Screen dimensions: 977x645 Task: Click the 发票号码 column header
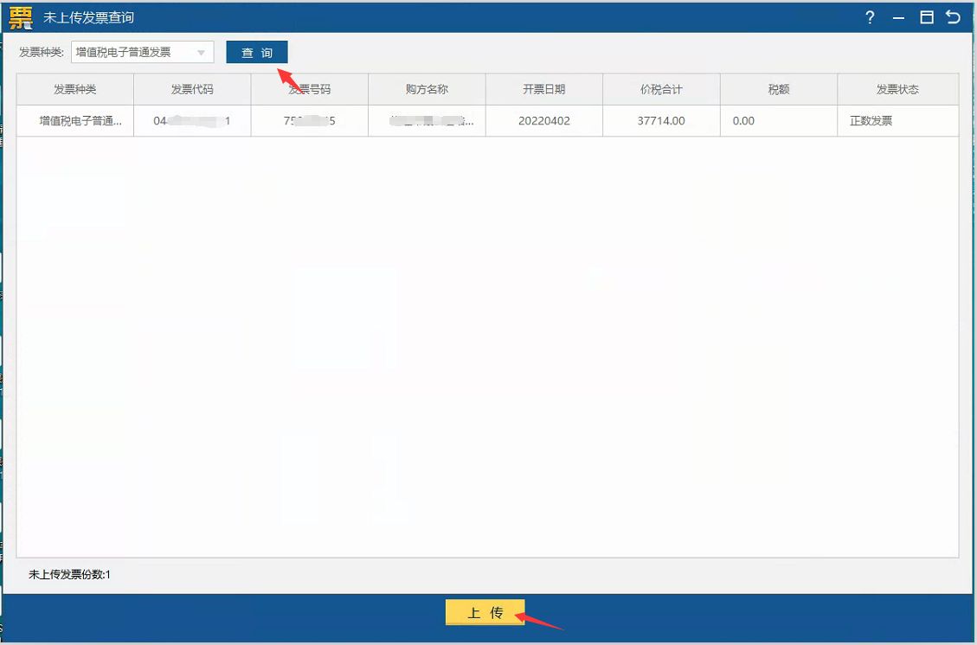pos(310,90)
